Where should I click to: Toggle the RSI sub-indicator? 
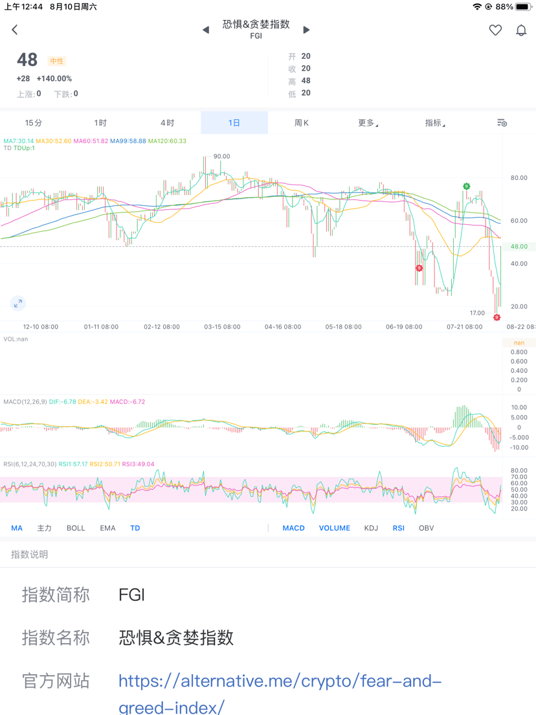tap(398, 528)
